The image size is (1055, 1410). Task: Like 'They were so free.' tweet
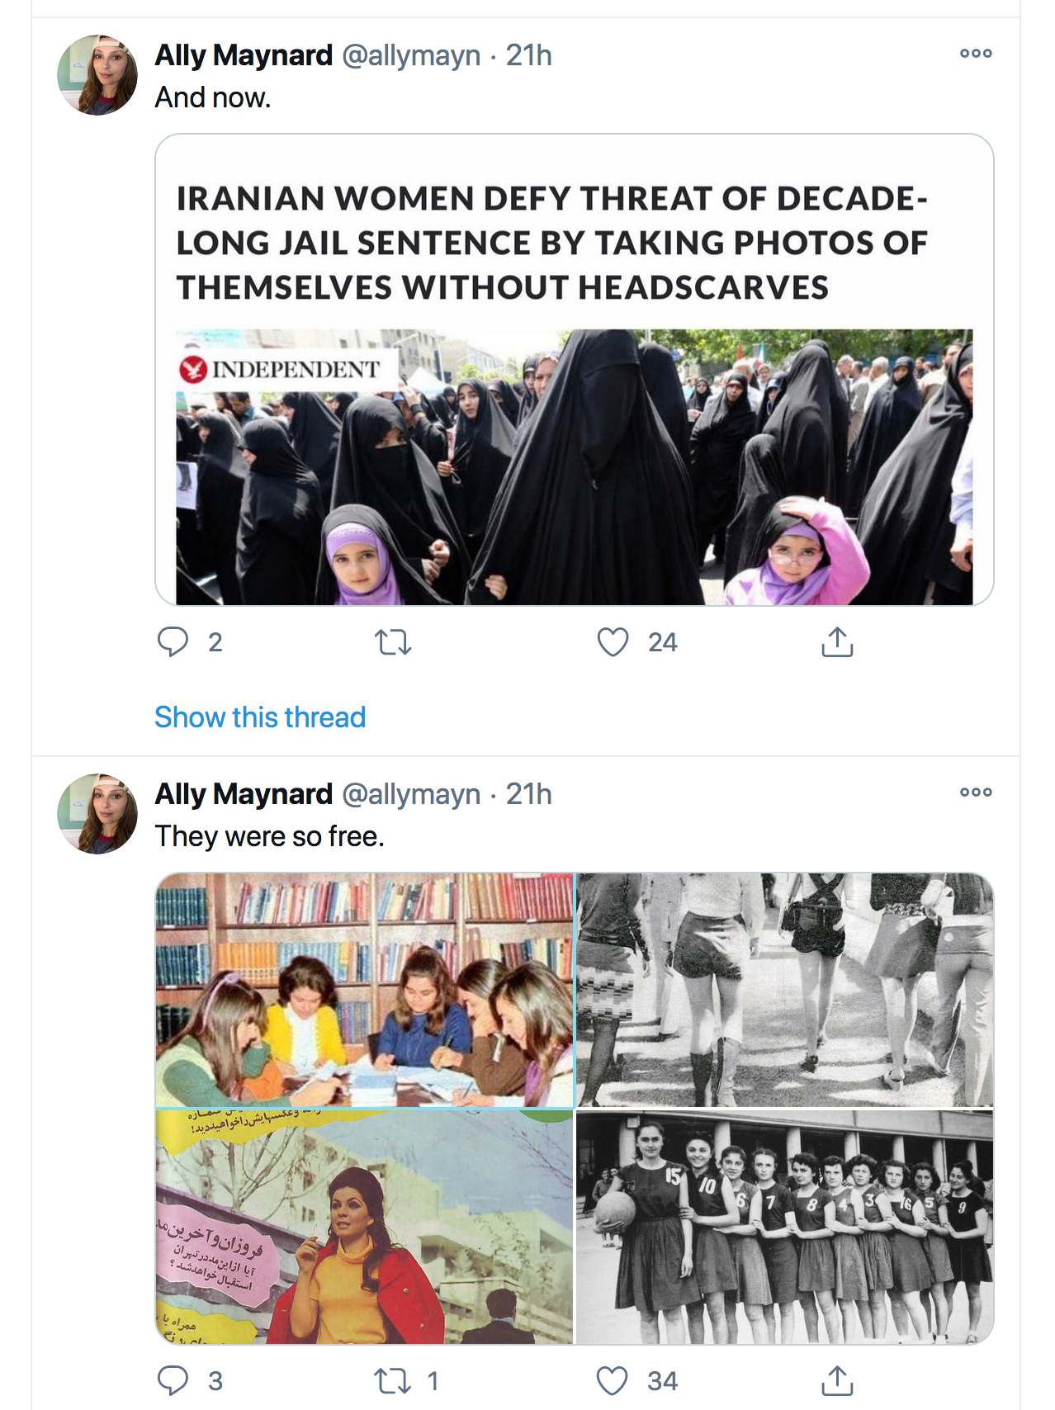pos(613,1380)
